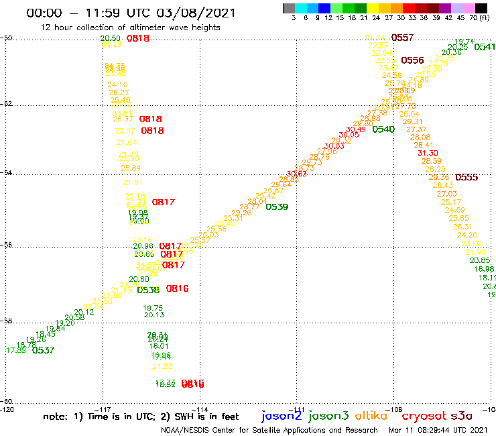Select the red wave height '30.63'
The height and width of the screenshot is (436, 496).
click(296, 174)
